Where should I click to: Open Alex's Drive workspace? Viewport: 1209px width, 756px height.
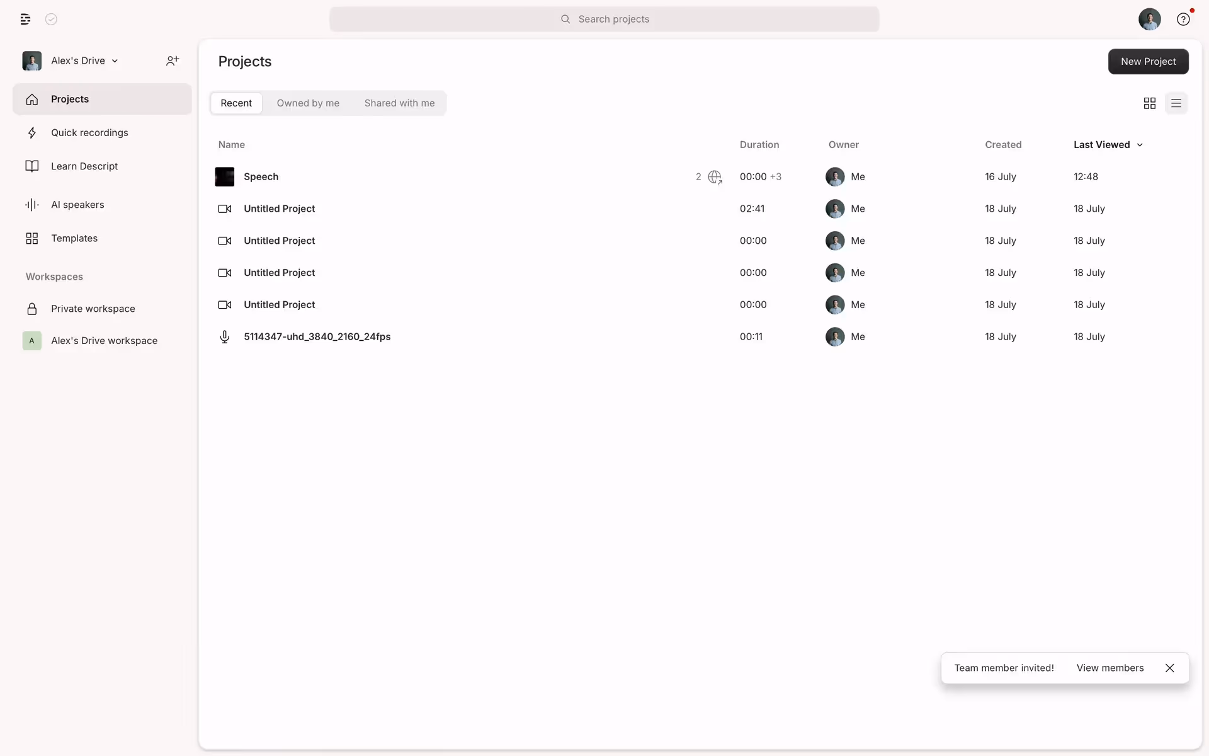pos(104,341)
